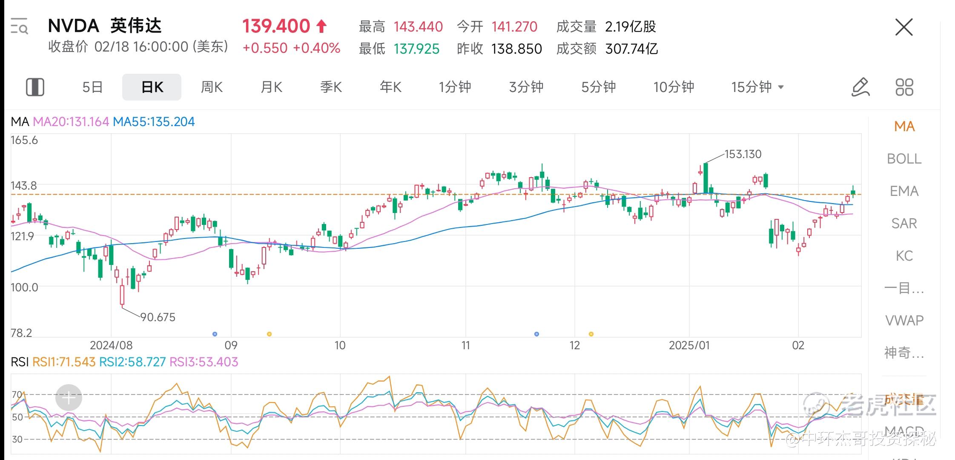Switch to 年K yearly chart

click(x=390, y=87)
